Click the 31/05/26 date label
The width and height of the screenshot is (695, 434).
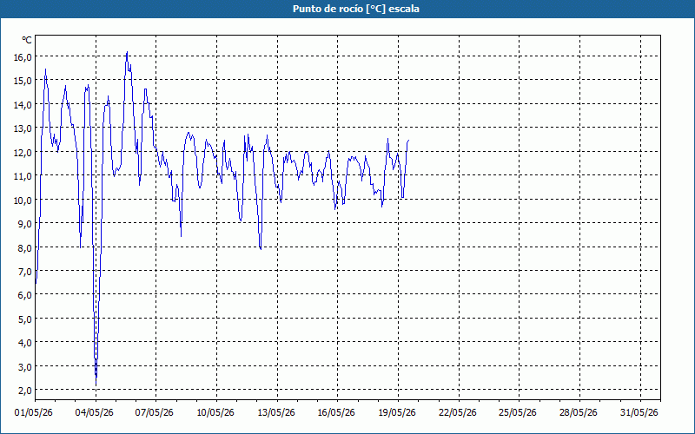click(639, 413)
